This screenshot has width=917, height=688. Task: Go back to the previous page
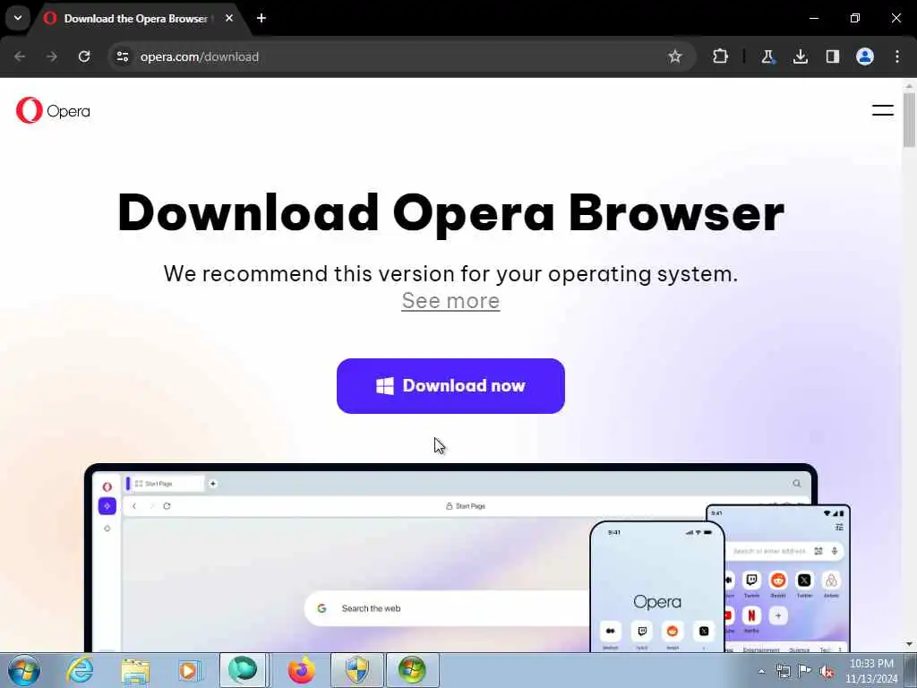pyautogui.click(x=20, y=56)
